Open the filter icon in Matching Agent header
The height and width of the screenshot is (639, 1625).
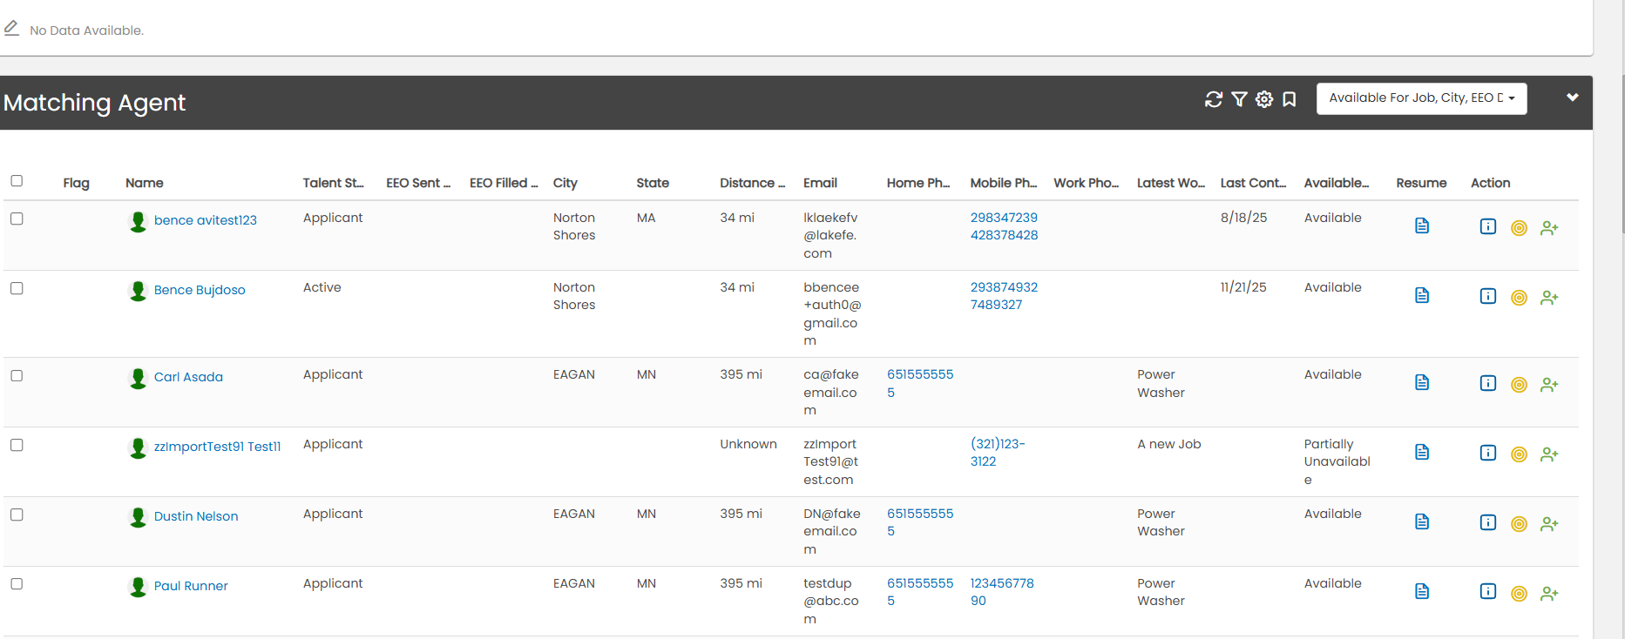pyautogui.click(x=1239, y=99)
